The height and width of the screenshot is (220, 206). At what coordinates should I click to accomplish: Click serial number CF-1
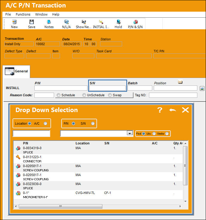tap(107, 193)
